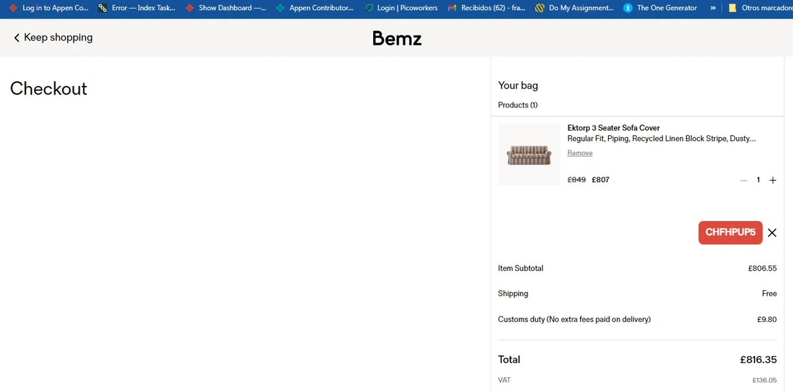Open Do My Assignment bookmark
The width and height of the screenshot is (793, 392).
click(575, 8)
